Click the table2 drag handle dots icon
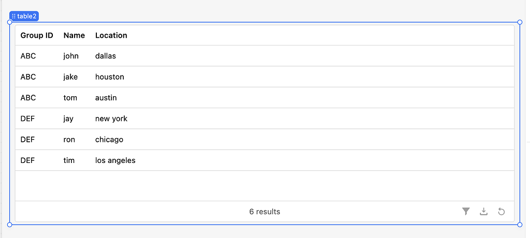This screenshot has width=530, height=238. (13, 16)
